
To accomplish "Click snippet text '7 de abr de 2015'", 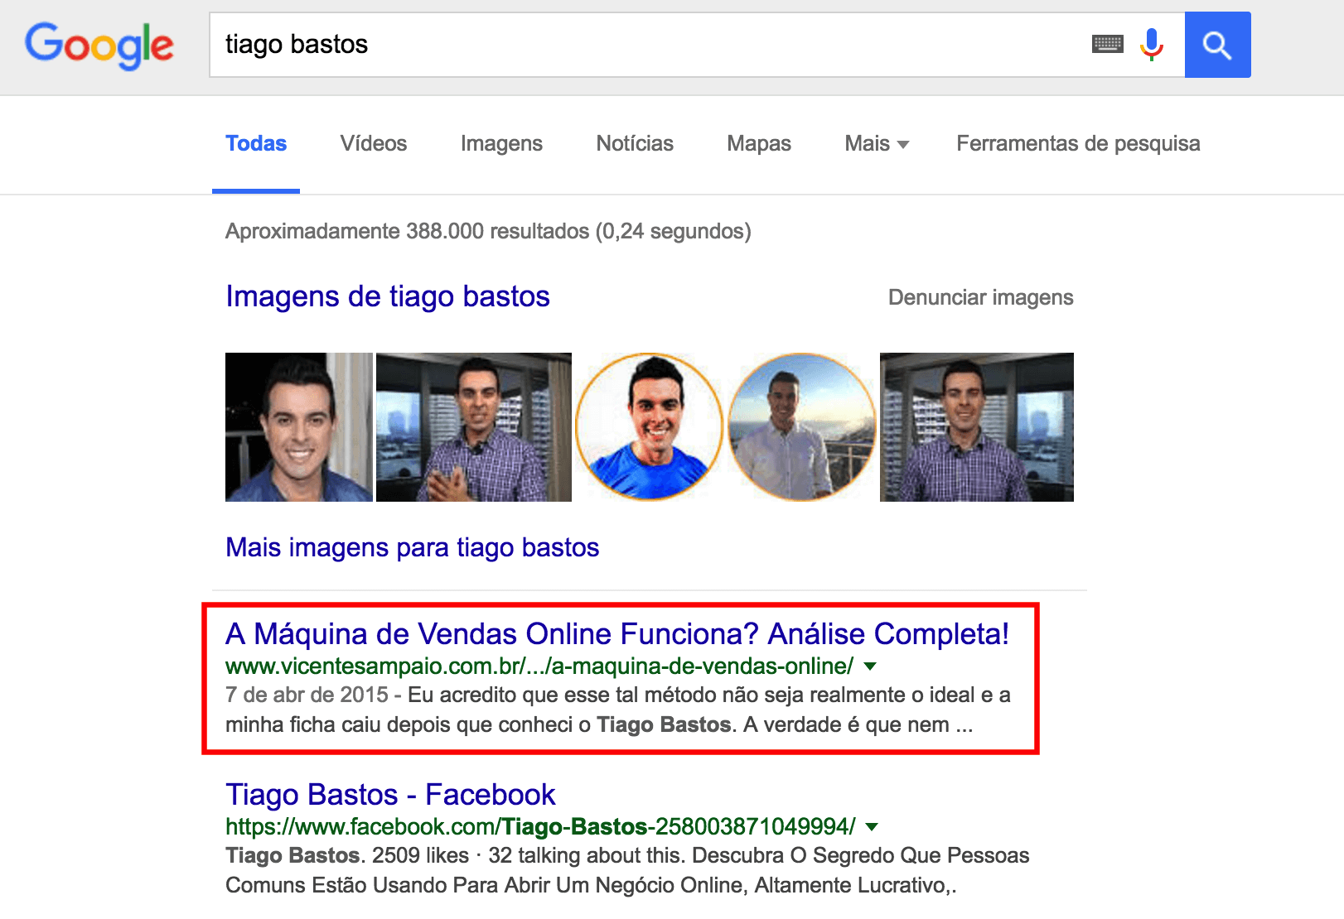I will pyautogui.click(x=307, y=695).
